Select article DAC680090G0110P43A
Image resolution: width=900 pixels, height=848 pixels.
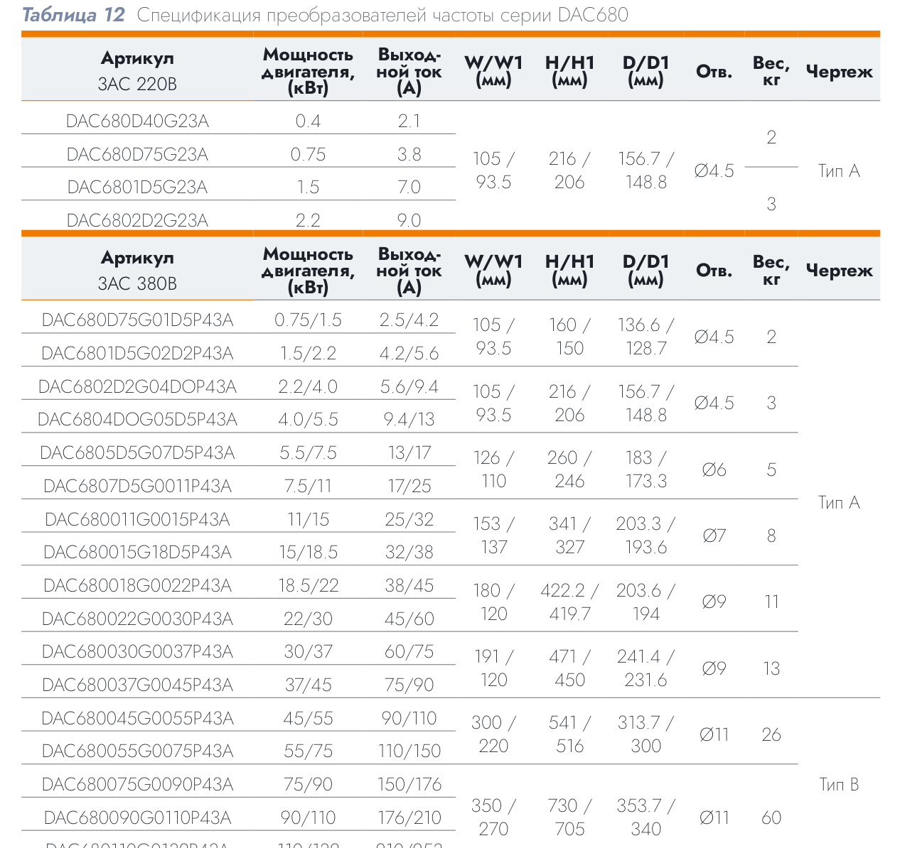pos(137,818)
